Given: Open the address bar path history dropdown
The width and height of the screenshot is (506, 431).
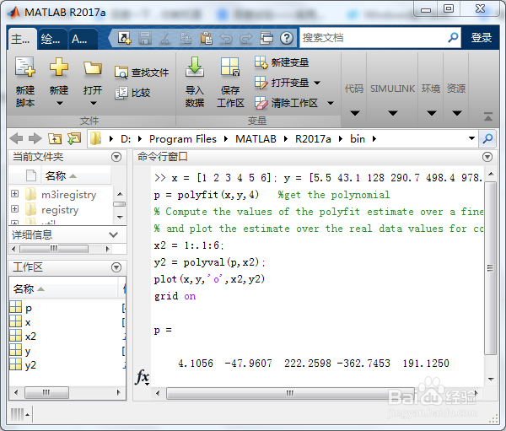Looking at the screenshot, I should (471, 138).
